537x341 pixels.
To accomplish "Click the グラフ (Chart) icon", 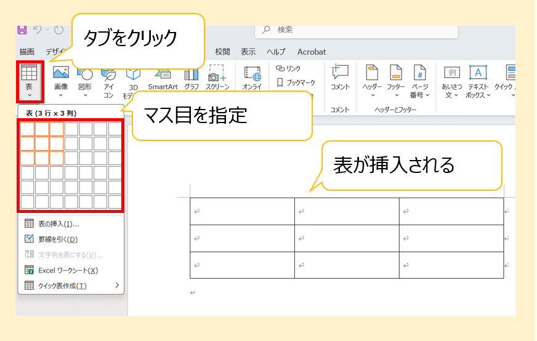I will pyautogui.click(x=192, y=80).
